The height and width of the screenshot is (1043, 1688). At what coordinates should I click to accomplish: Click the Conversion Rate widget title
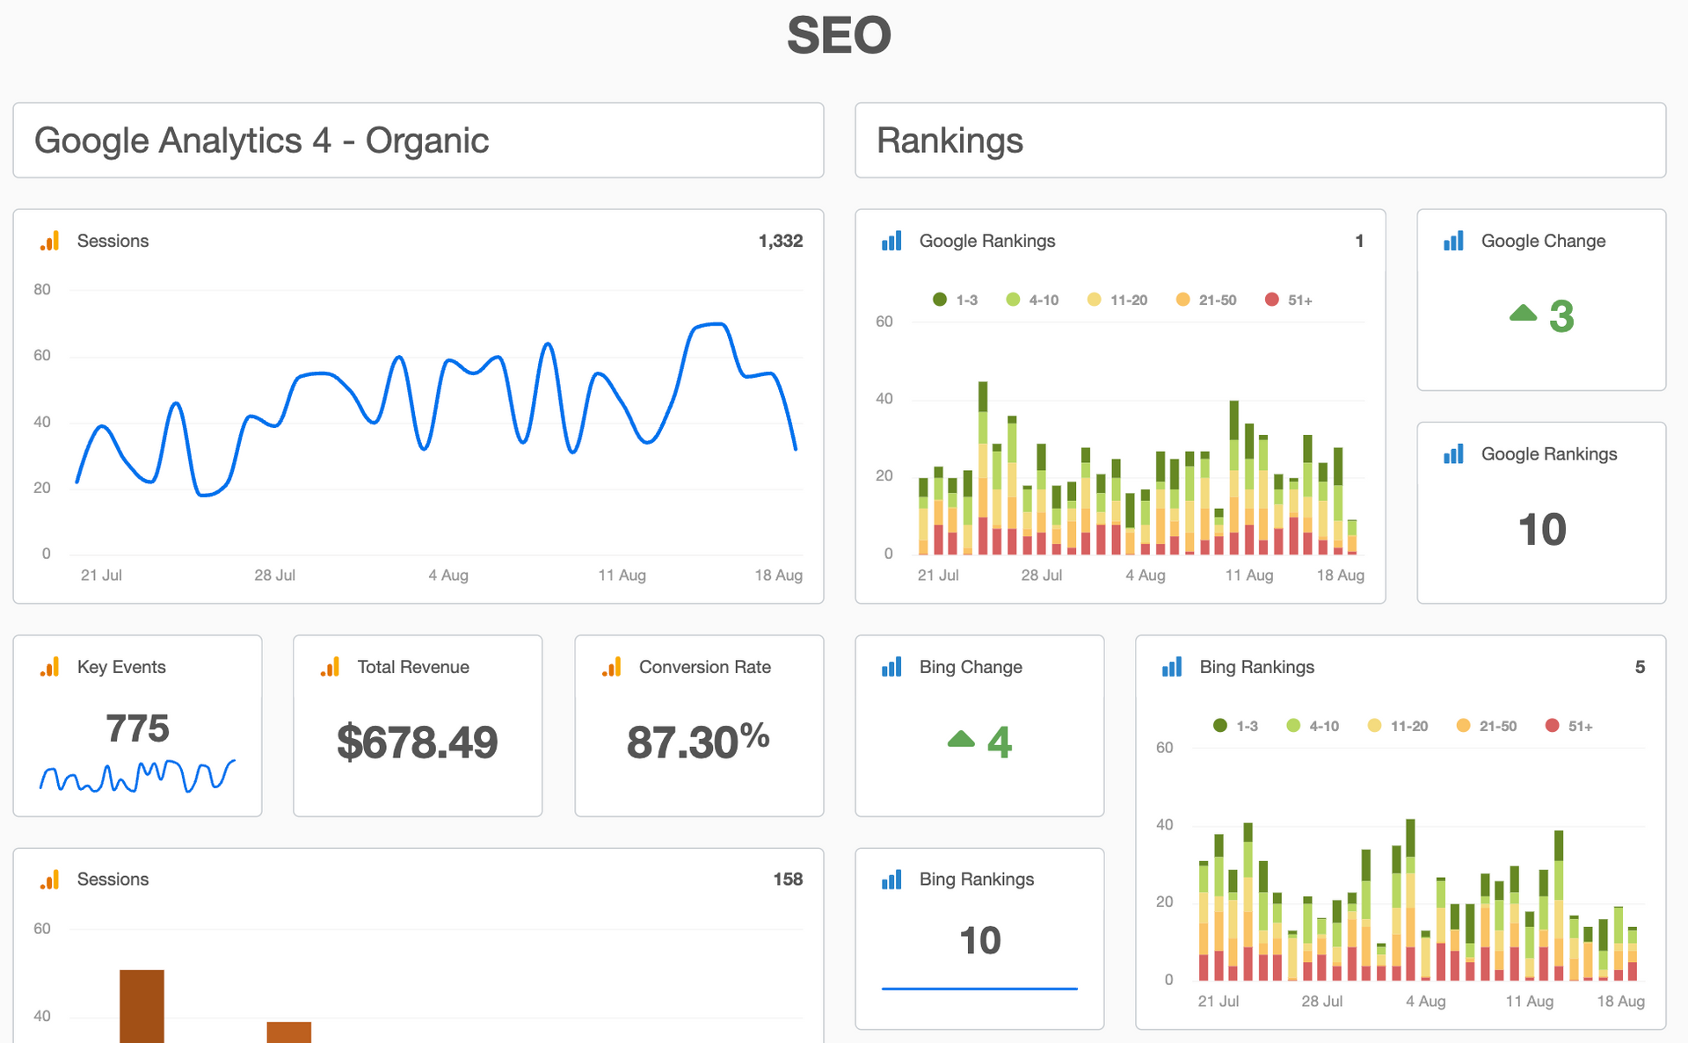[x=705, y=667]
